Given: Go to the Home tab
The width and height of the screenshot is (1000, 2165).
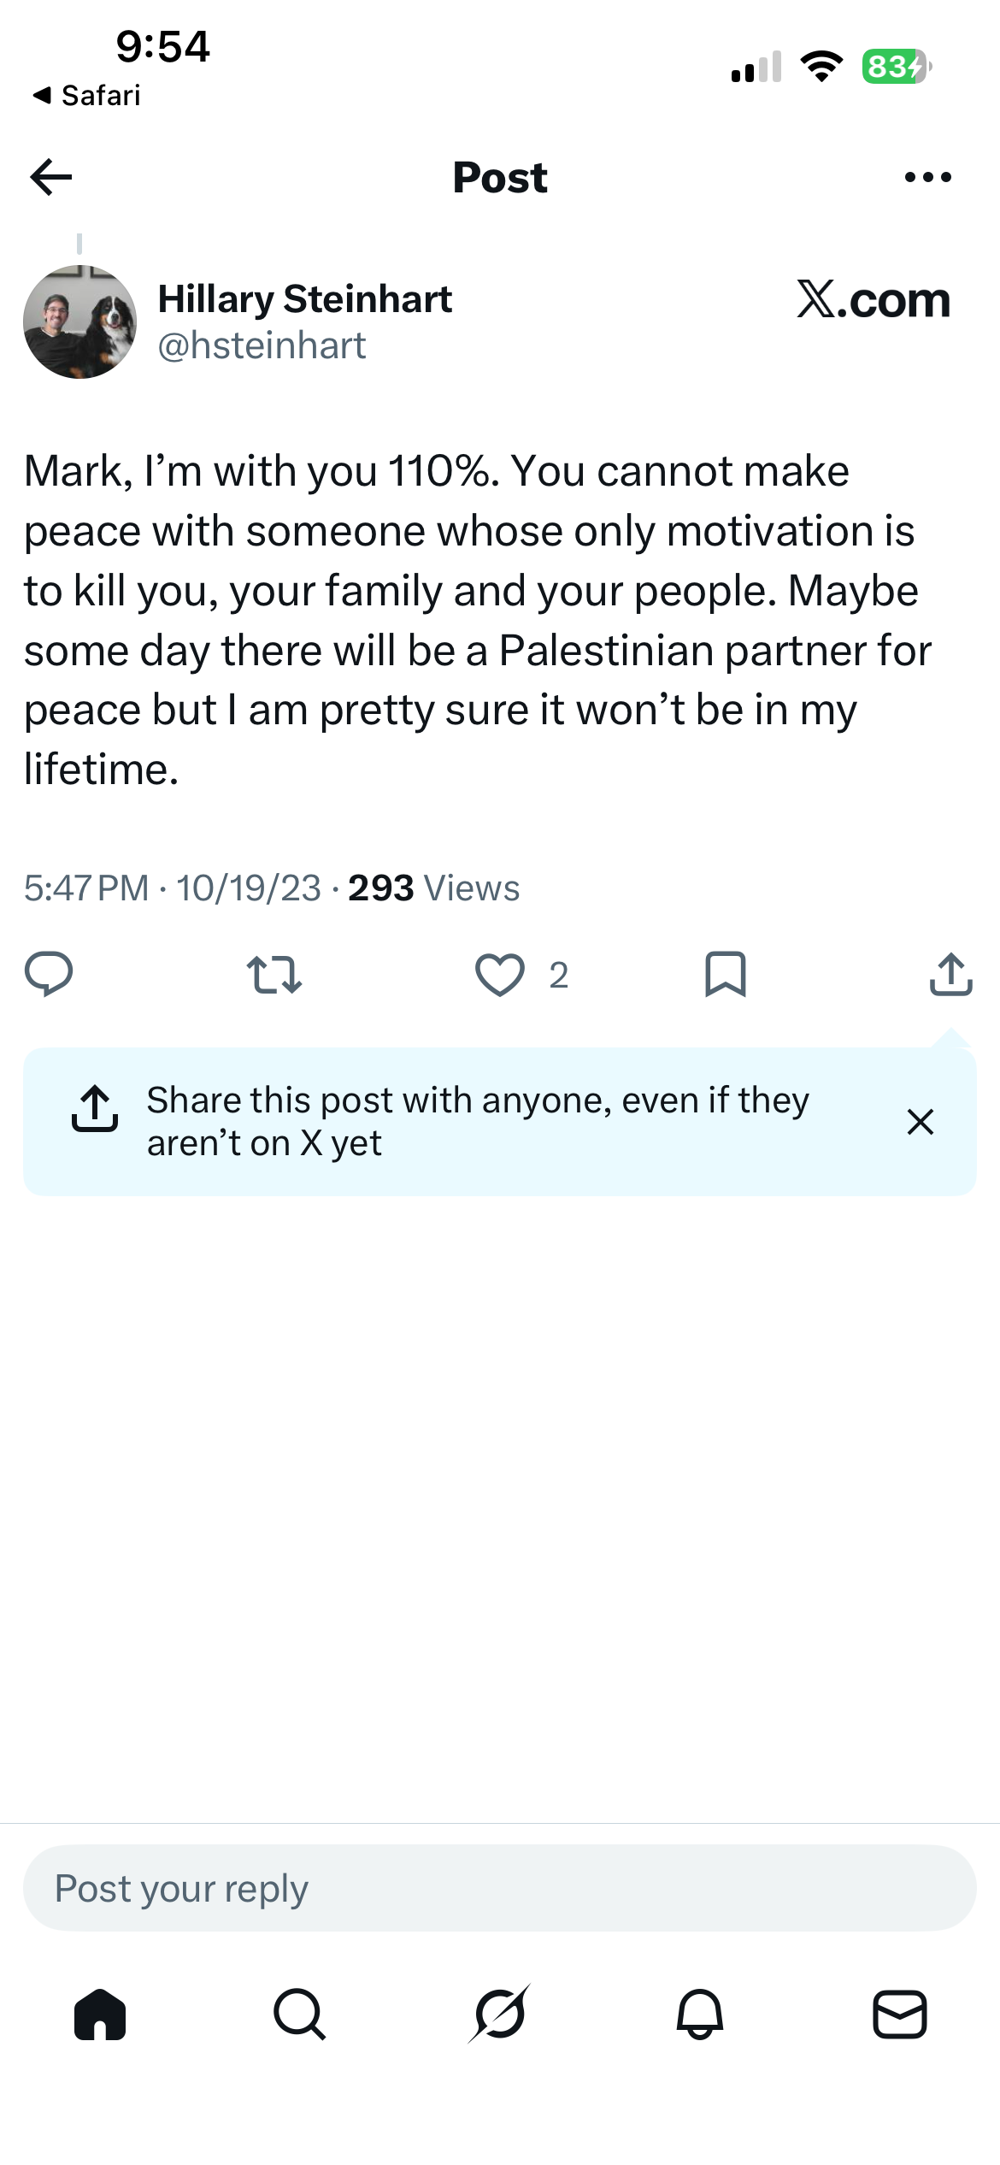Looking at the screenshot, I should [100, 2014].
